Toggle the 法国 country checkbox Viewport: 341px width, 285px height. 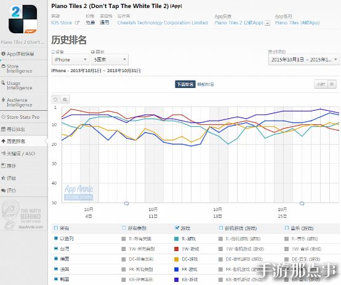(x=56, y=269)
